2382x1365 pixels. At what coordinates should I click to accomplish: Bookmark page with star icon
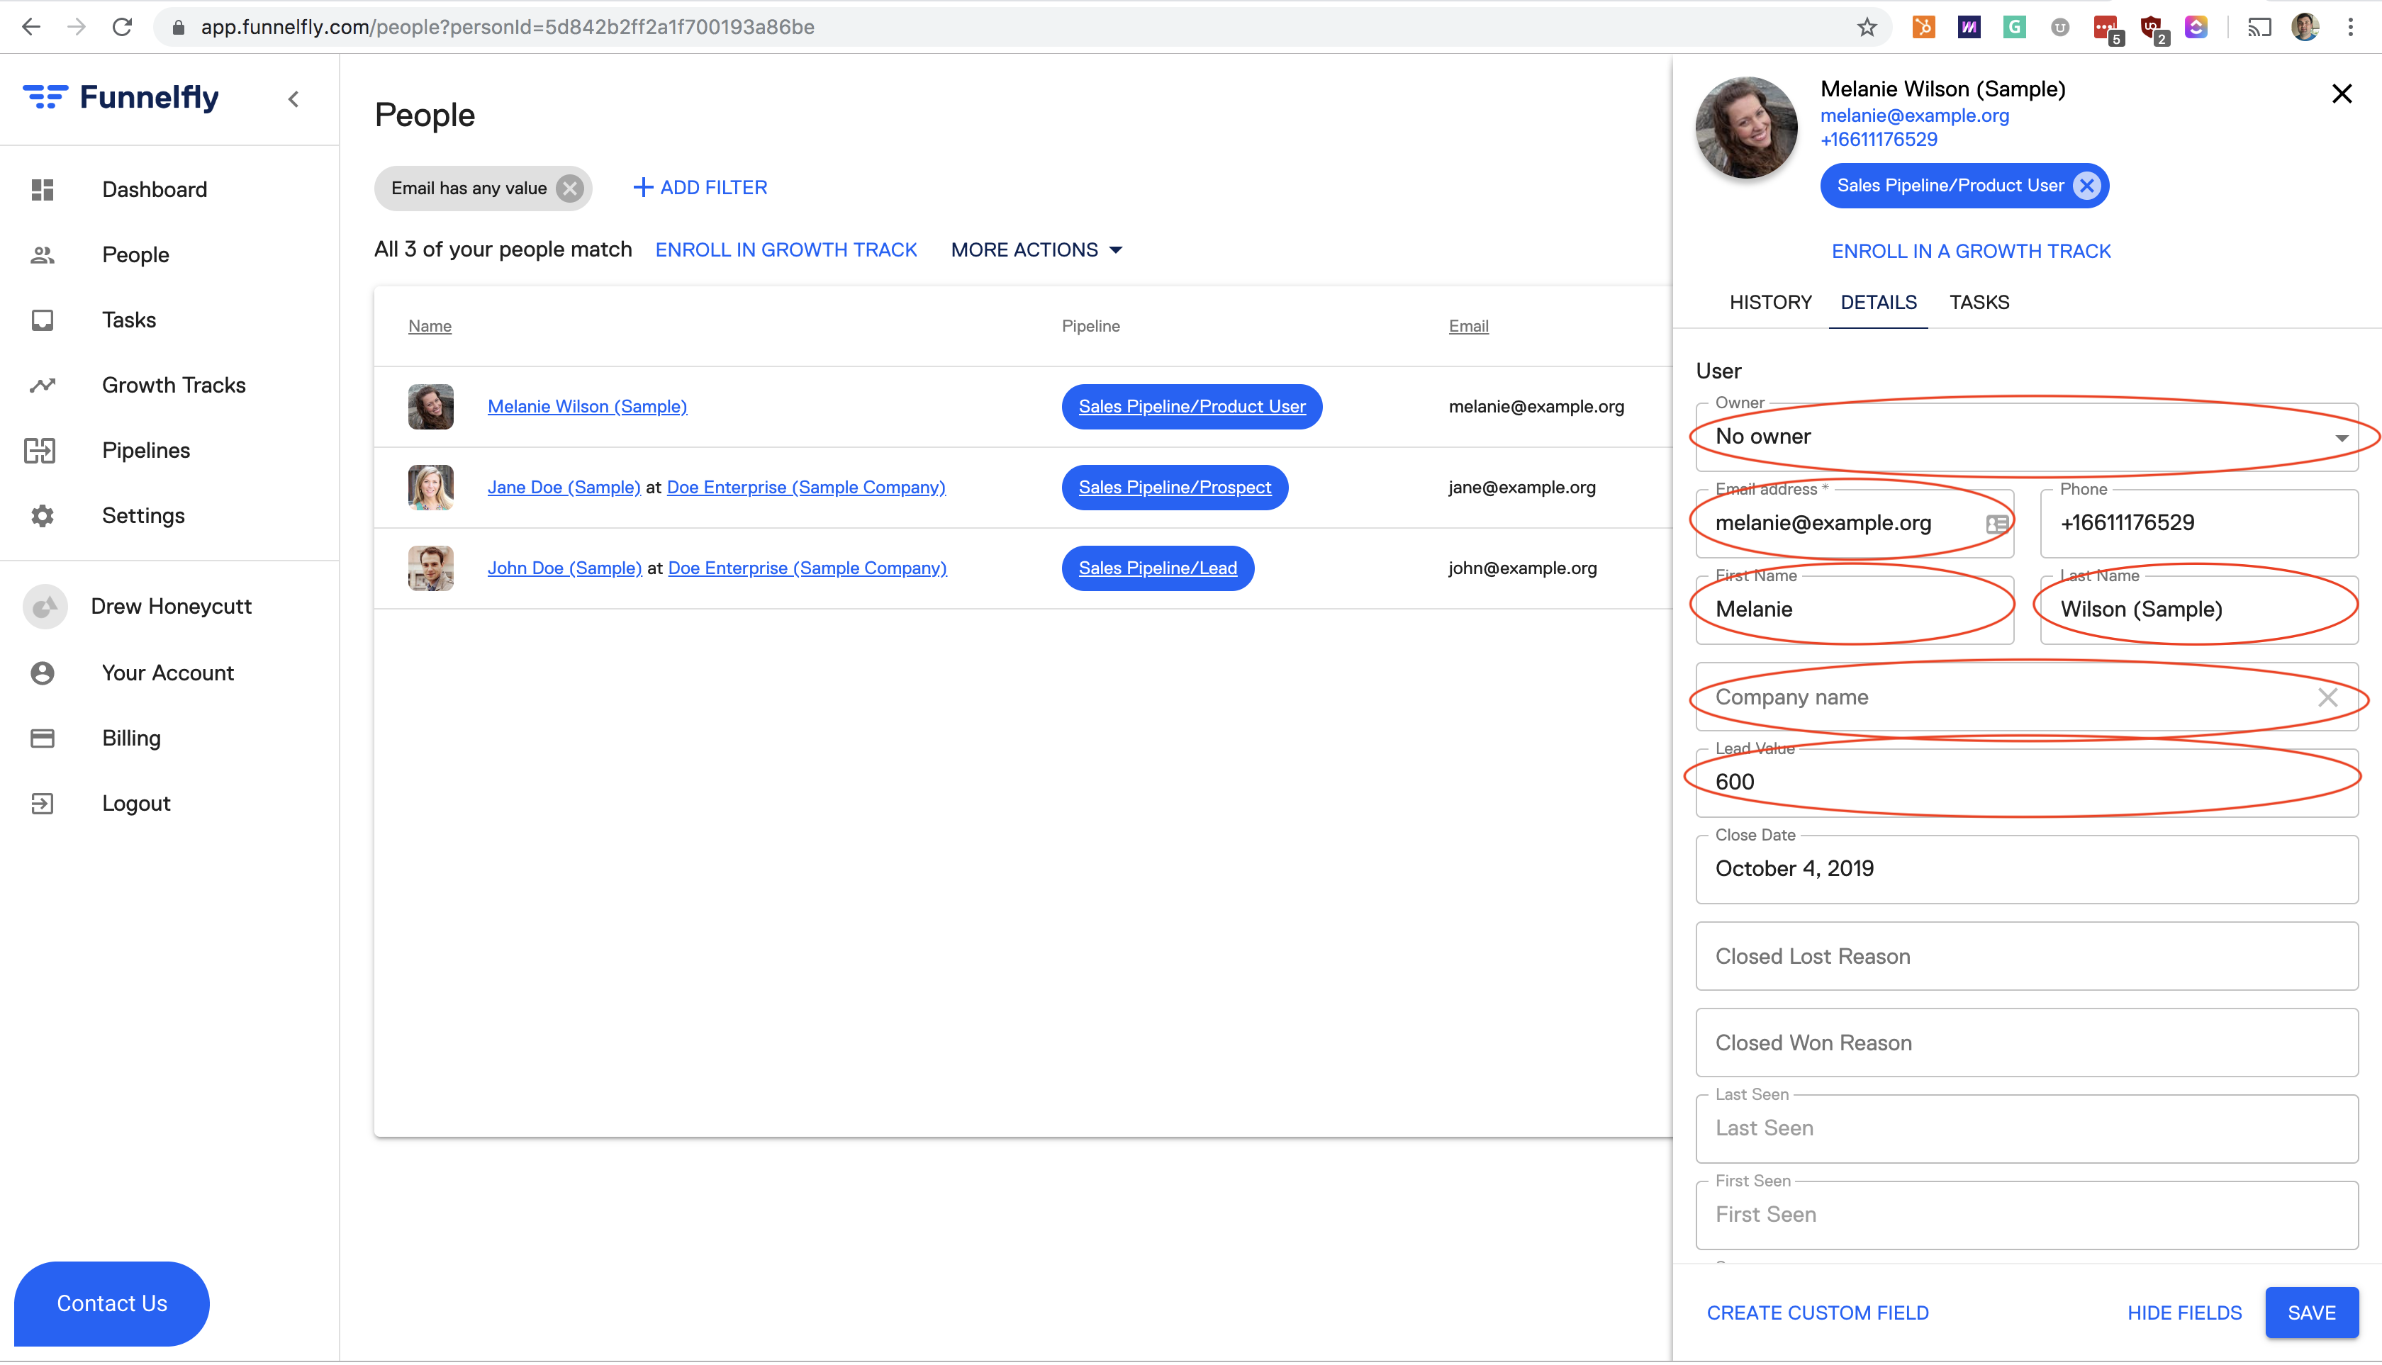pyautogui.click(x=1866, y=27)
